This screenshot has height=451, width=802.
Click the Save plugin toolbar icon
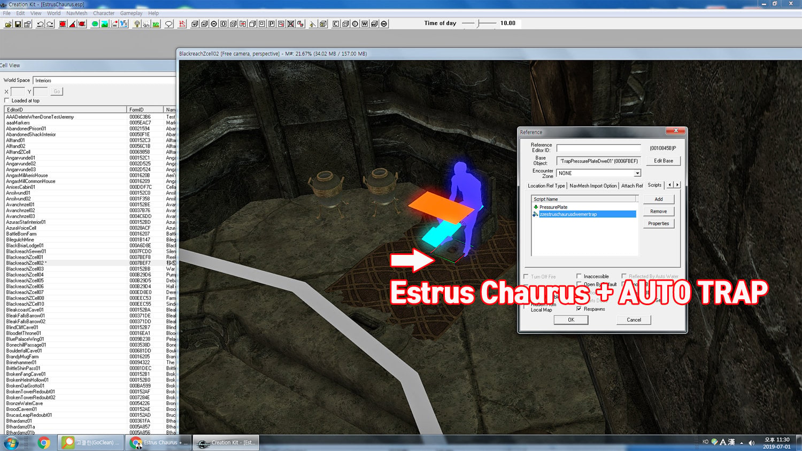pos(18,24)
